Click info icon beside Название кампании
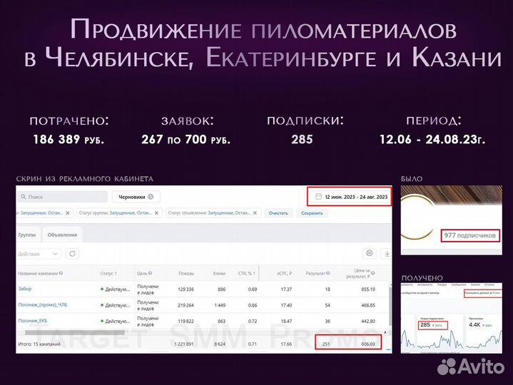 click(x=61, y=273)
